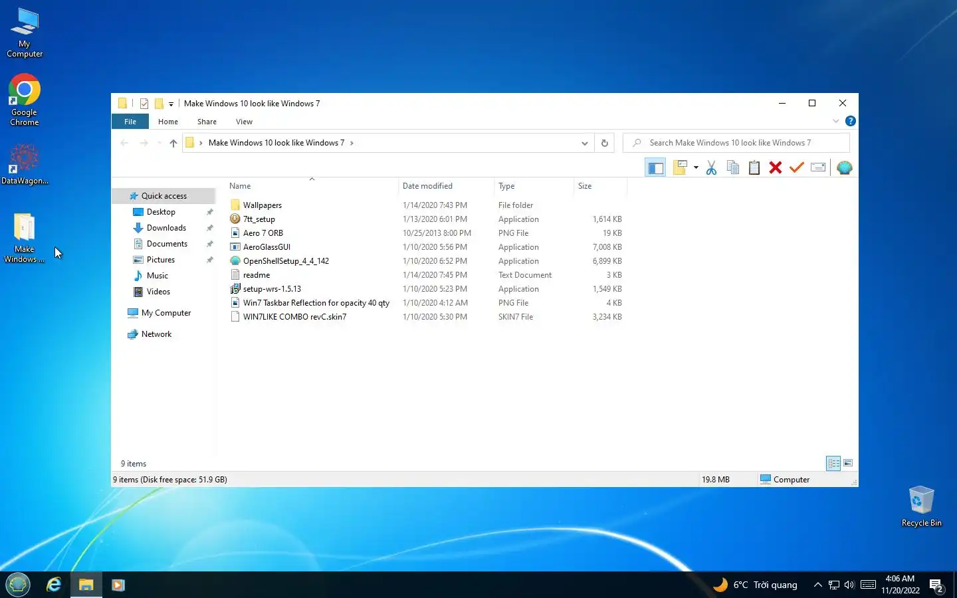Open the notification center icon
Viewport: 957px width, 598px height.
936,585
